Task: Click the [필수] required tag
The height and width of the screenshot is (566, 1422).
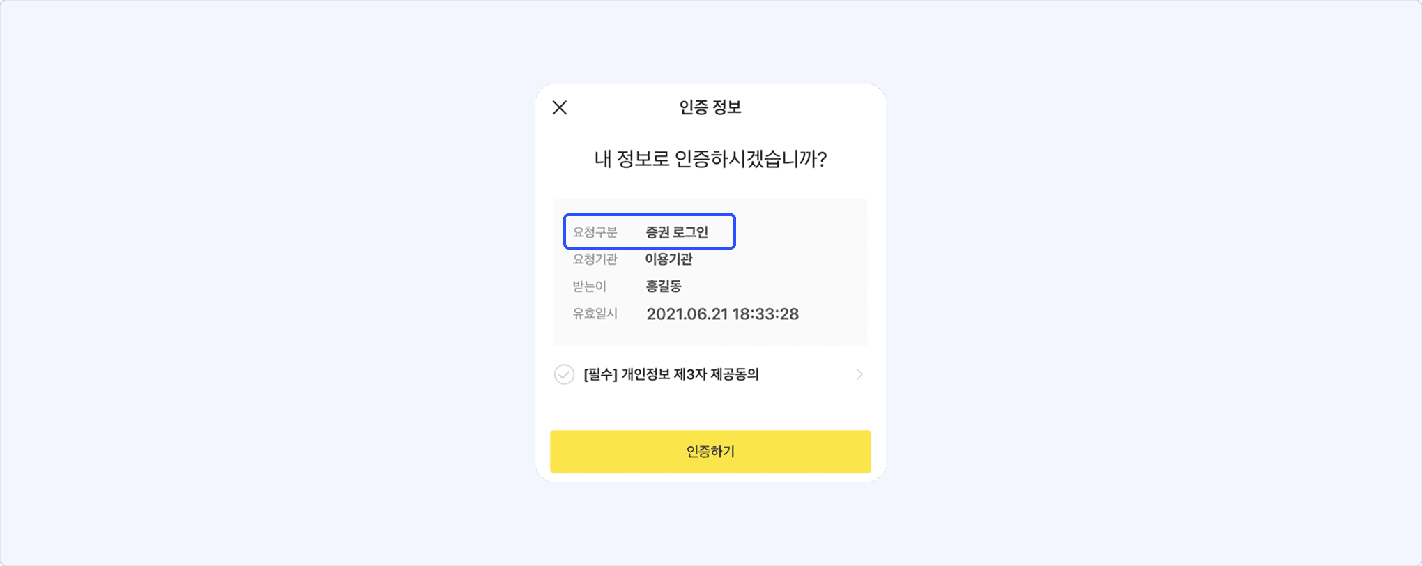Action: [600, 374]
